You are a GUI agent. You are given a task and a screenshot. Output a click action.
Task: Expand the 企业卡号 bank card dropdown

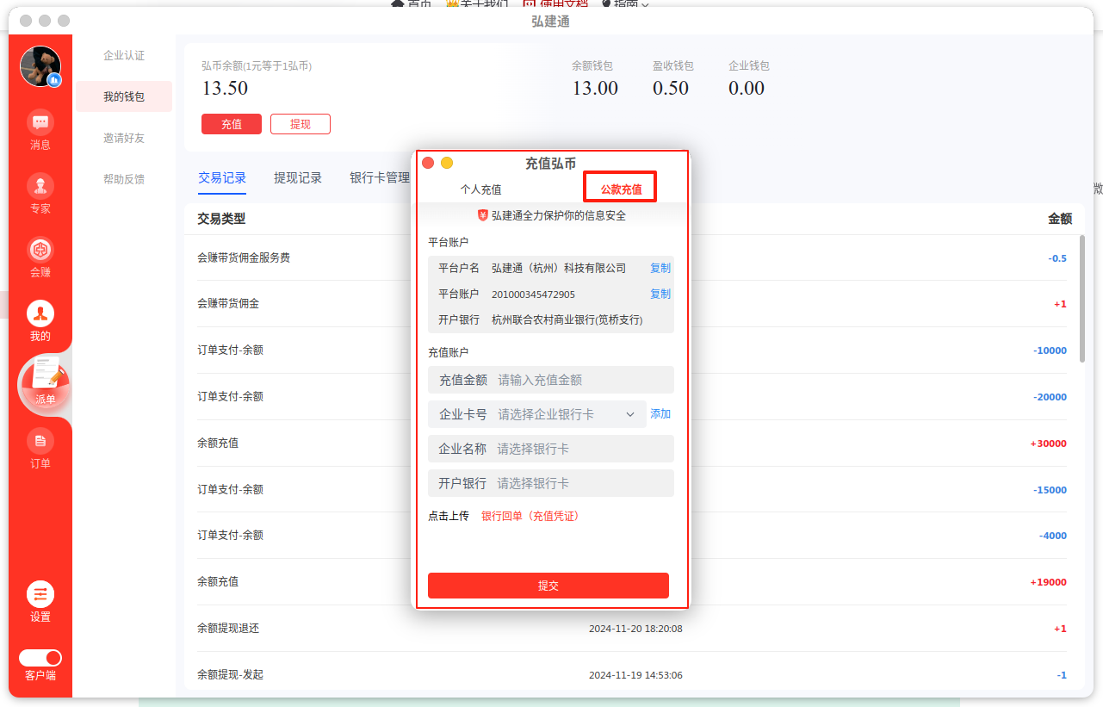[x=629, y=414]
